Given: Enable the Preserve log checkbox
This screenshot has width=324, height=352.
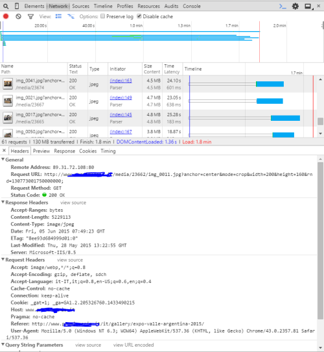Looking at the screenshot, I should [x=102, y=16].
